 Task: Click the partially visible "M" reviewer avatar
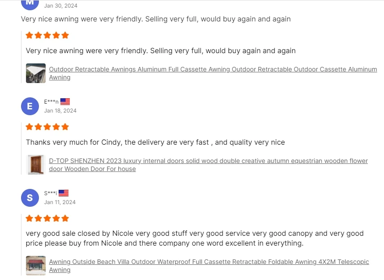pyautogui.click(x=30, y=4)
